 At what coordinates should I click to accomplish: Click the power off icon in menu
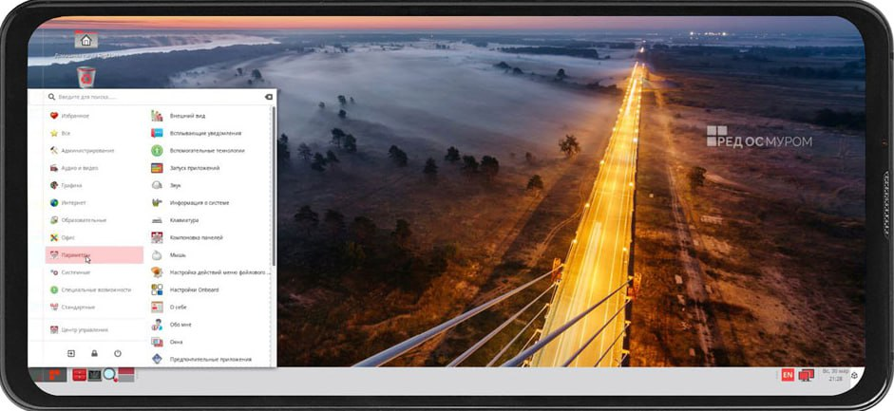118,353
